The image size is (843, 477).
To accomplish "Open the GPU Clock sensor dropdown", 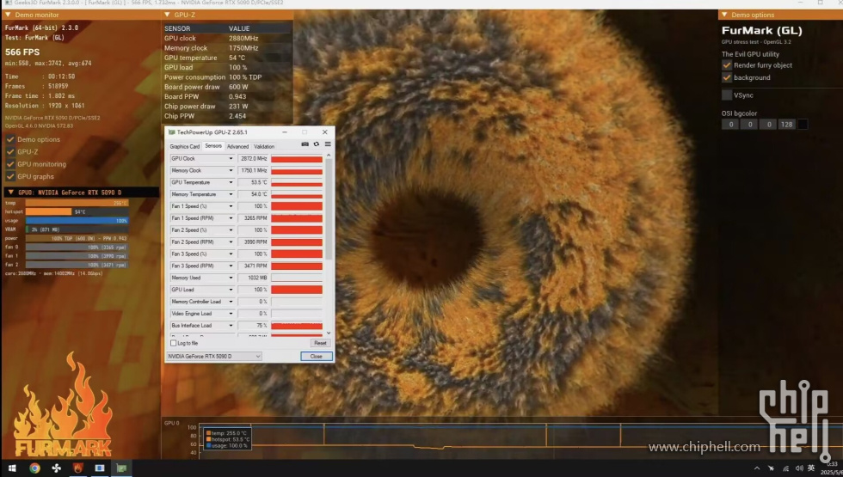I will [x=231, y=158].
